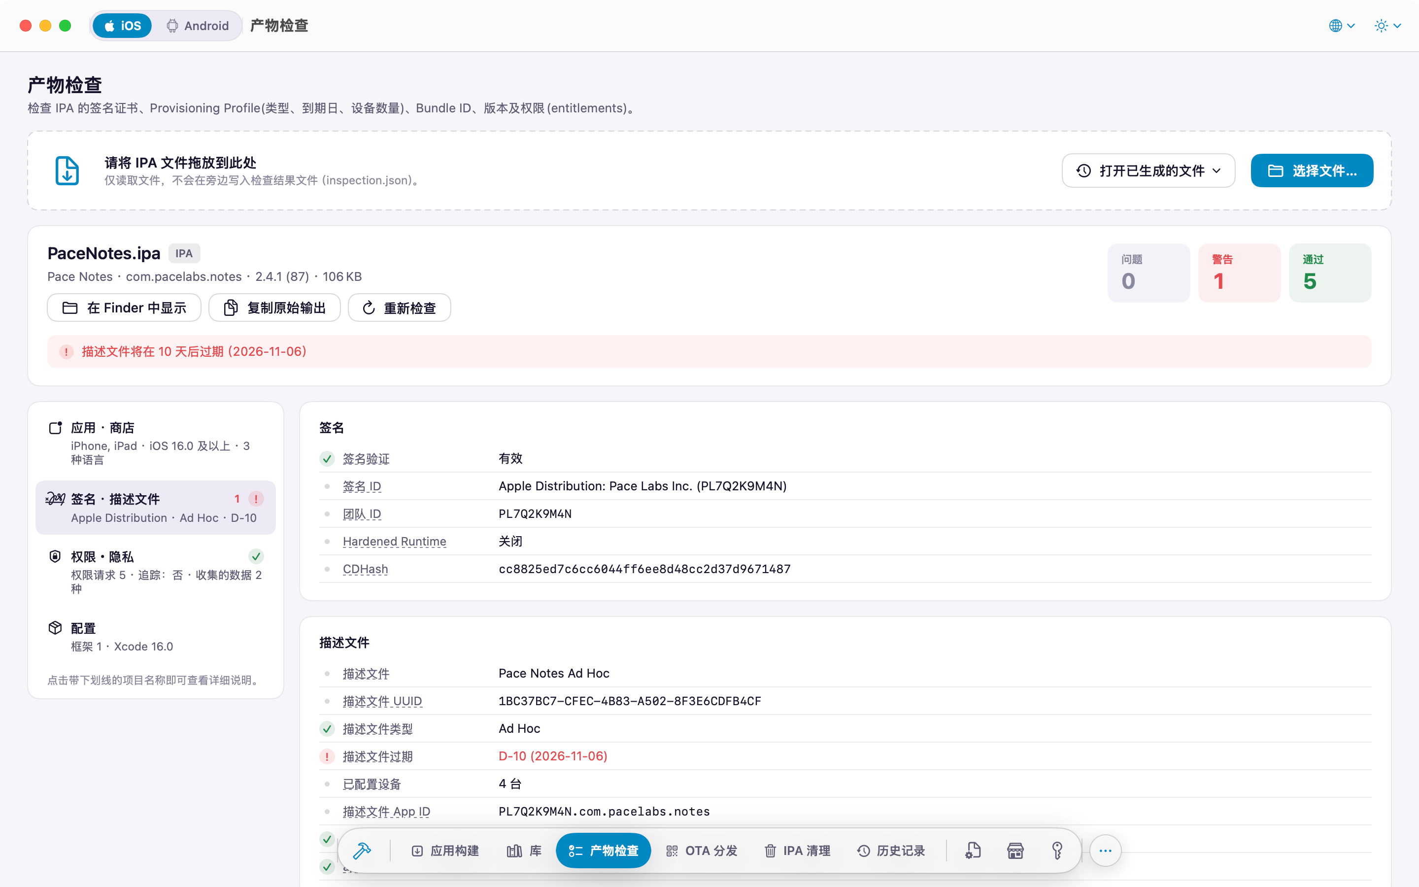The height and width of the screenshot is (887, 1419).
Task: Click the underlined Hardened Runtime label
Action: [x=395, y=542]
